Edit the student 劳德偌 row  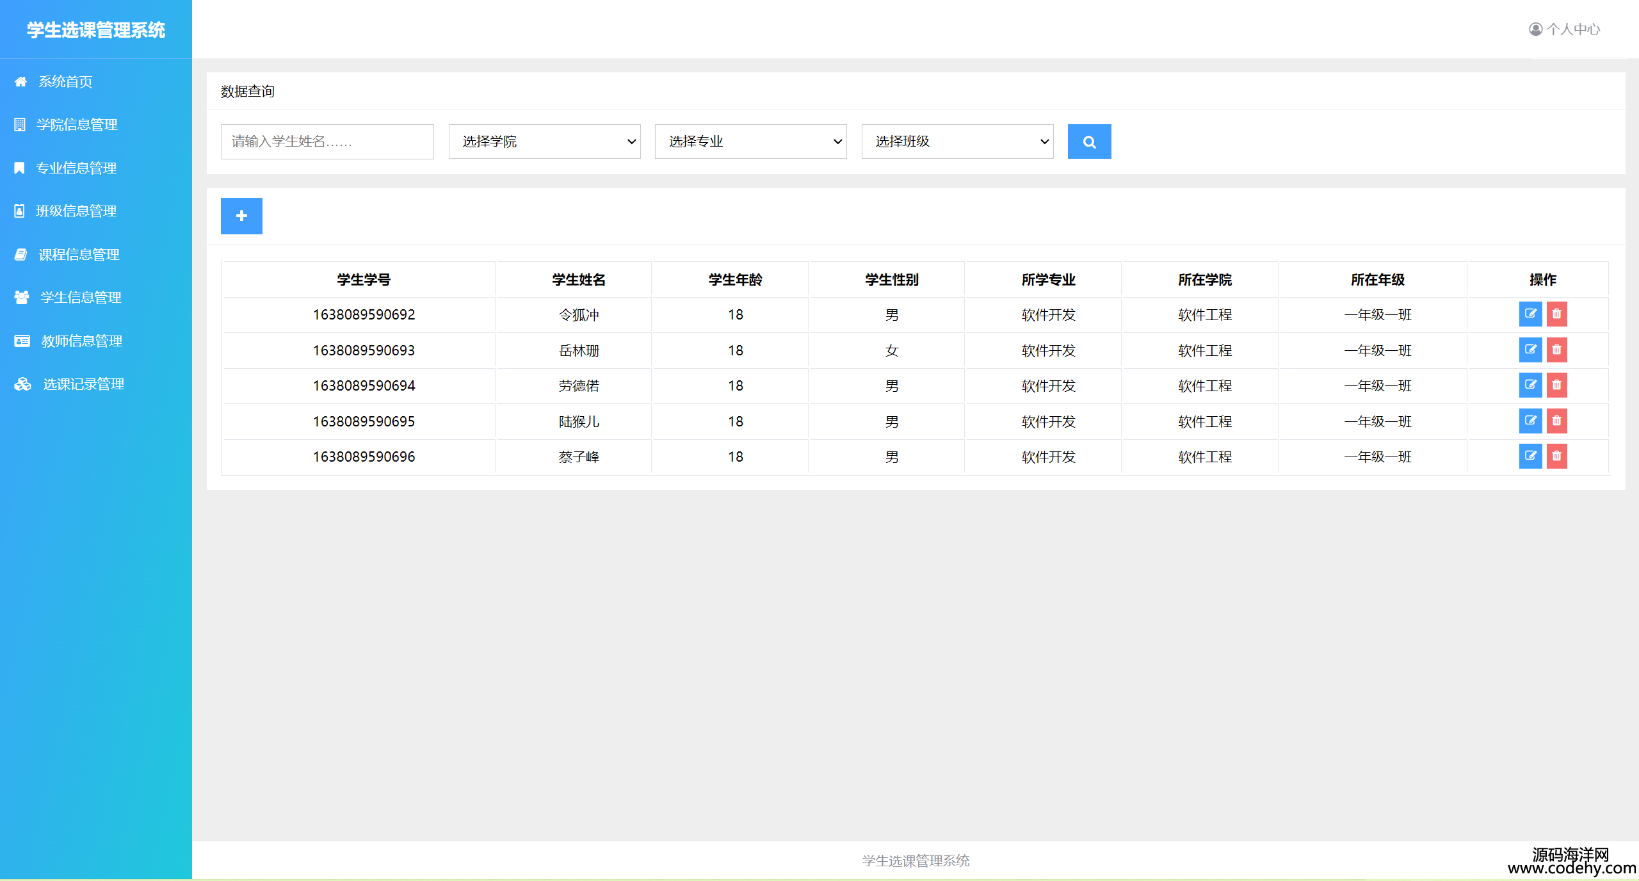[x=1530, y=385]
